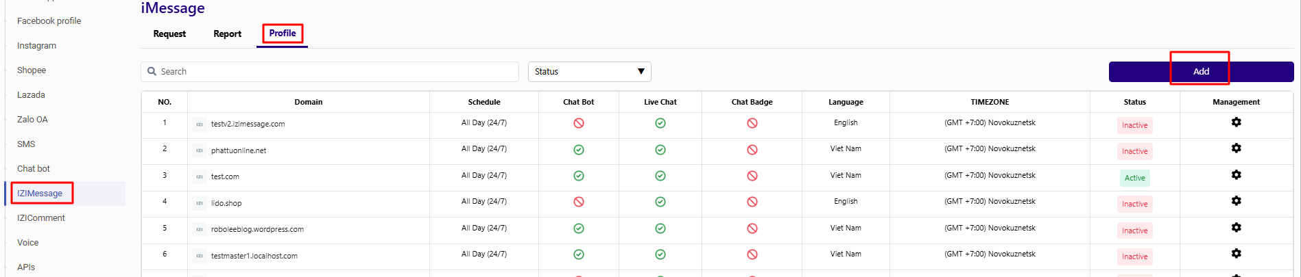The width and height of the screenshot is (1301, 277).
Task: Click Chat Bot check icon for roboleeblog.wordpress.com
Action: [579, 228]
